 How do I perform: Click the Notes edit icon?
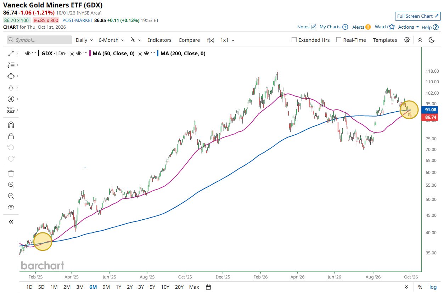pos(313,27)
